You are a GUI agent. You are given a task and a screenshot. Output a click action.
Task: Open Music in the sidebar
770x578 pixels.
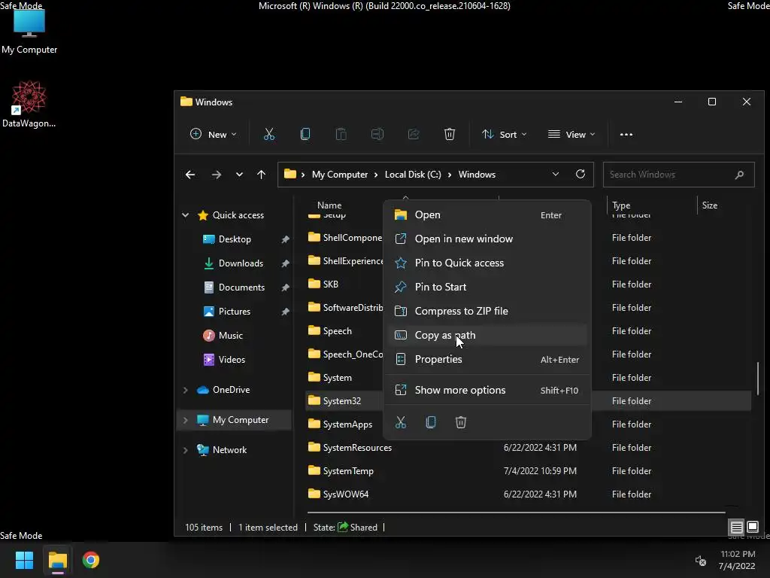(230, 336)
